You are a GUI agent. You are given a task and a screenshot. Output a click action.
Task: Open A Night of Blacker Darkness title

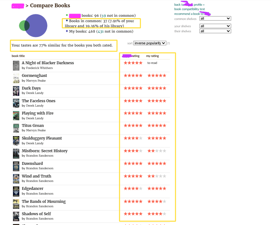(x=48, y=63)
